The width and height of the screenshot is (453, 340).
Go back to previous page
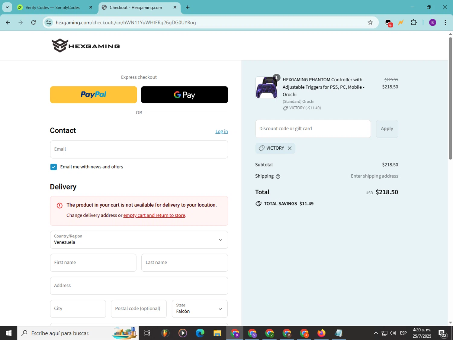pyautogui.click(x=8, y=22)
